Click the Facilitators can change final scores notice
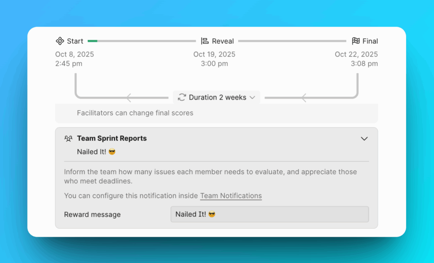 pos(135,113)
